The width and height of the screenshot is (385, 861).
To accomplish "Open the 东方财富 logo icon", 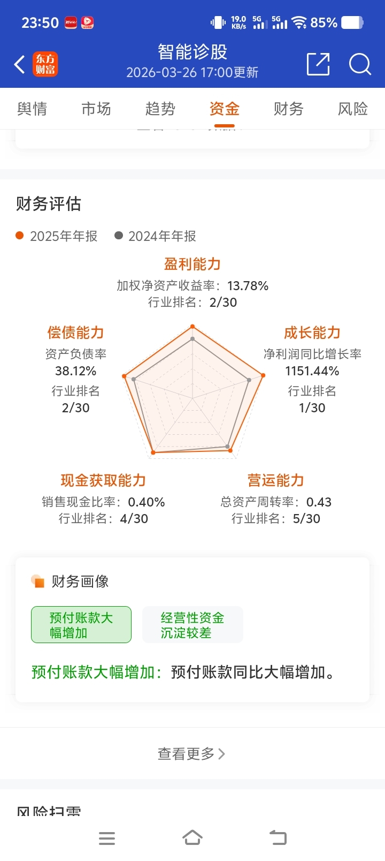I will [45, 64].
